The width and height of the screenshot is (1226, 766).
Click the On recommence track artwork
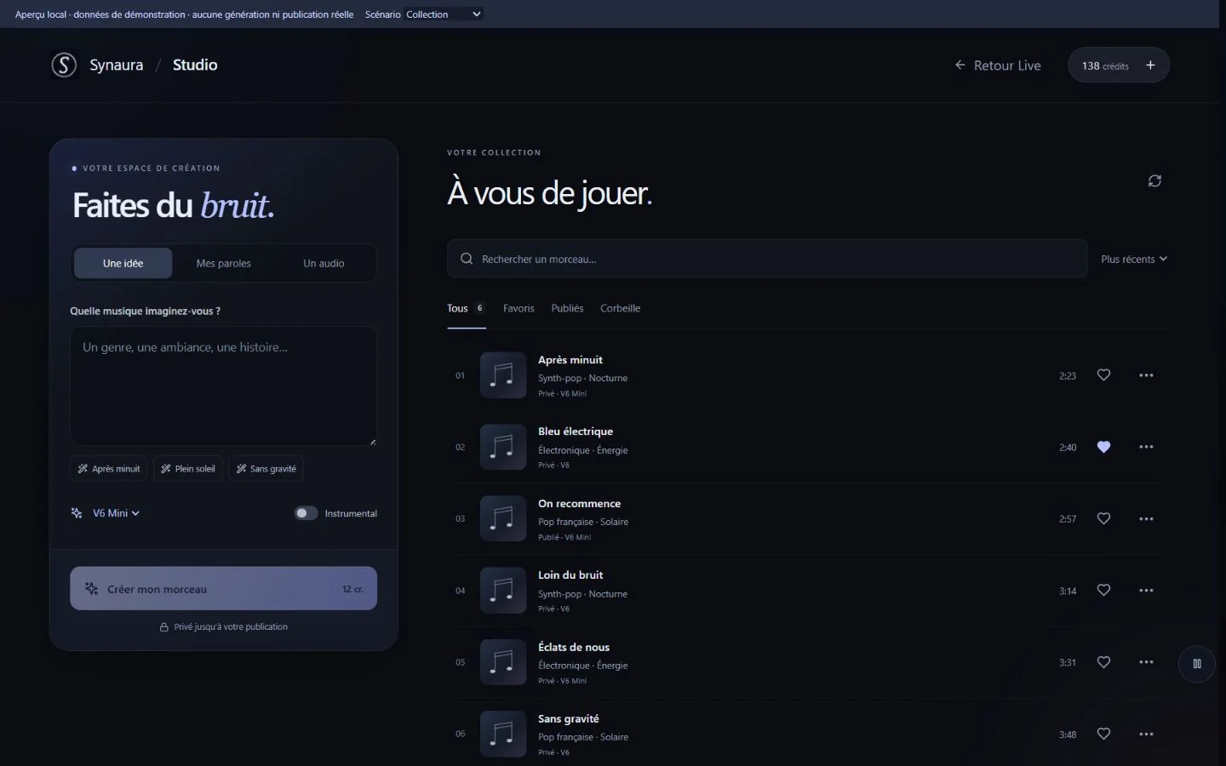[x=503, y=519]
